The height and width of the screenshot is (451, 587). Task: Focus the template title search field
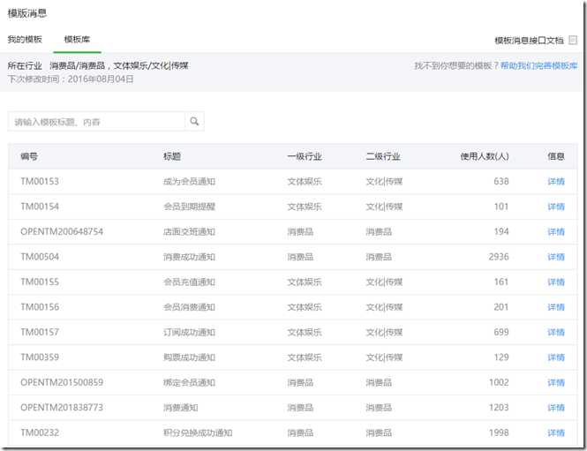click(96, 122)
